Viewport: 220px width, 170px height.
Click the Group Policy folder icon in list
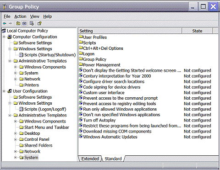coord(81,59)
